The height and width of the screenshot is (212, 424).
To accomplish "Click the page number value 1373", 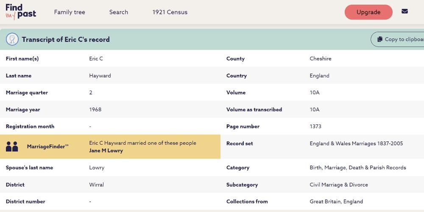I will coord(315,127).
